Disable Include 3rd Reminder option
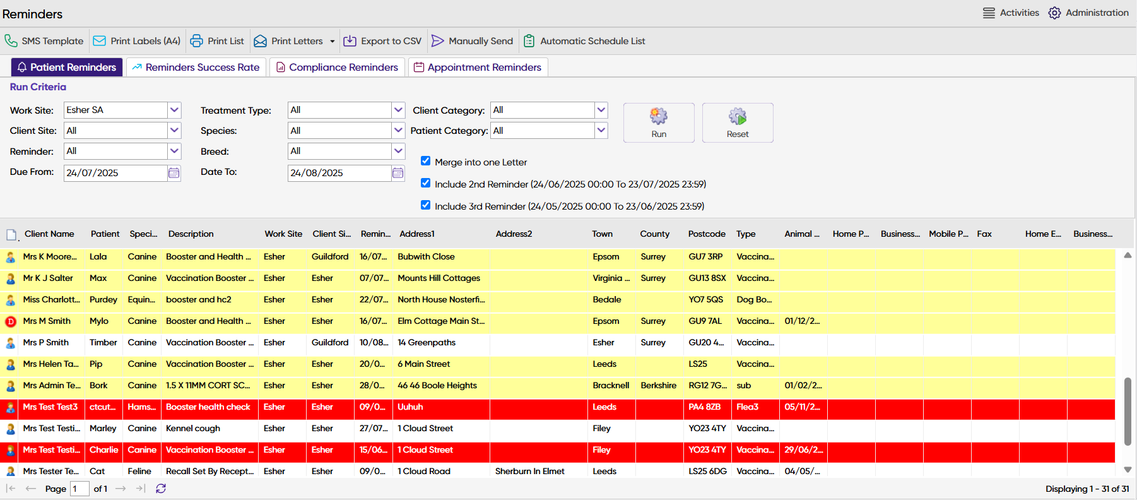The width and height of the screenshot is (1137, 500). [426, 205]
